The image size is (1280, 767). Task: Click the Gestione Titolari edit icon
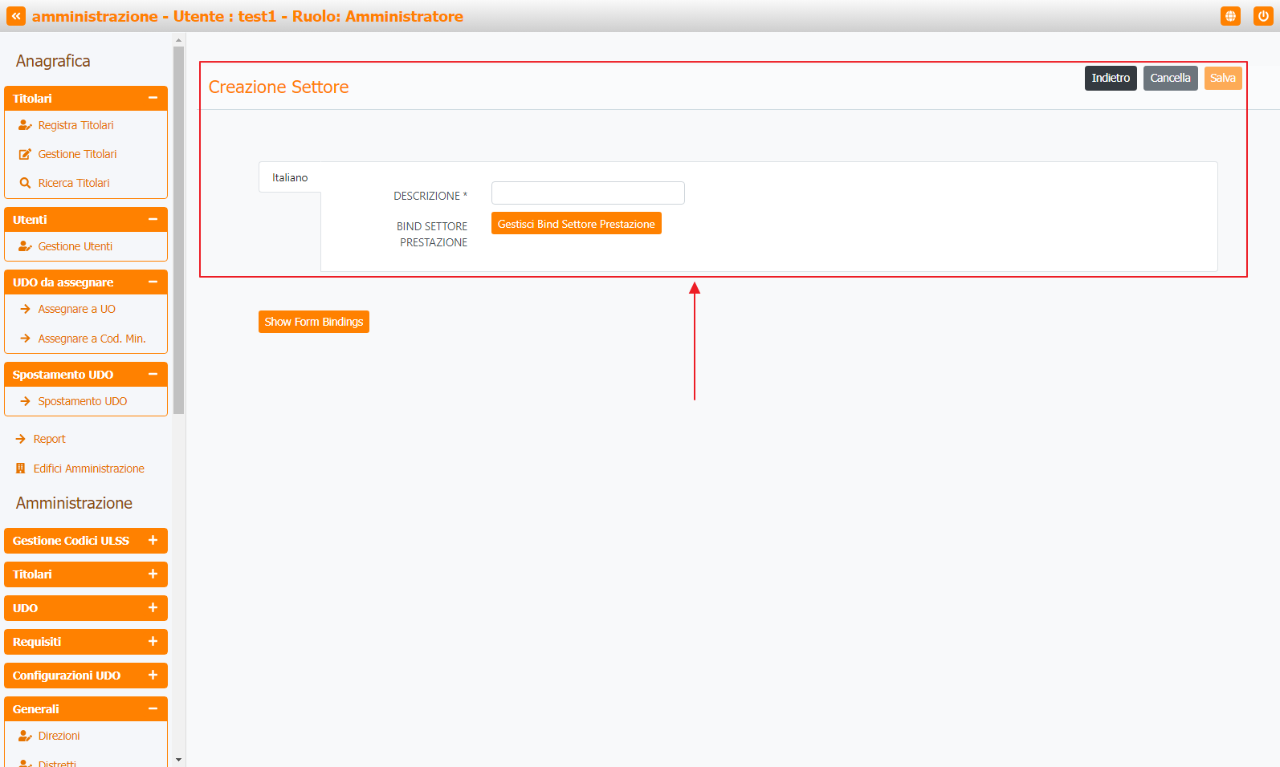coord(25,154)
